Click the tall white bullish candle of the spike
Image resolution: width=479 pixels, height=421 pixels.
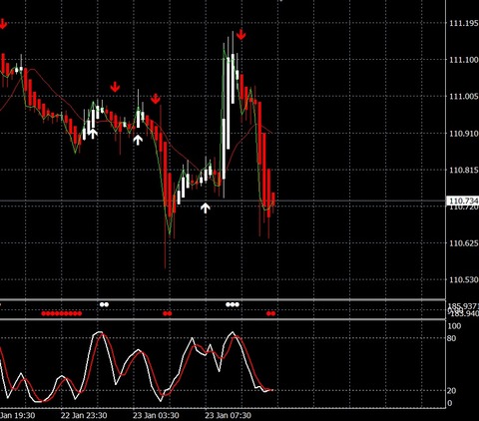[229, 103]
